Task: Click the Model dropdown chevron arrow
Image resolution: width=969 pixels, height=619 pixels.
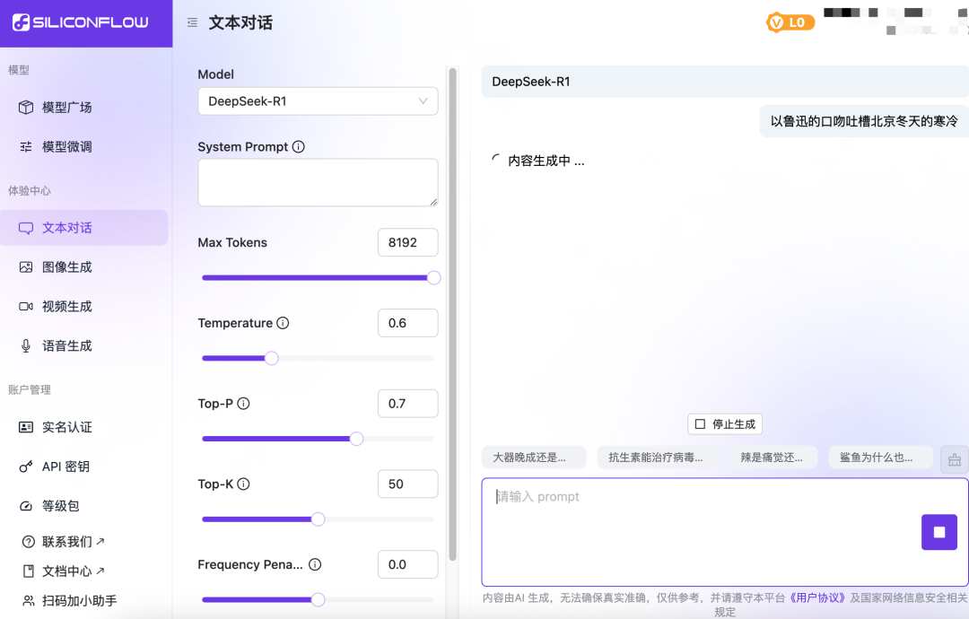Action: pos(423,101)
